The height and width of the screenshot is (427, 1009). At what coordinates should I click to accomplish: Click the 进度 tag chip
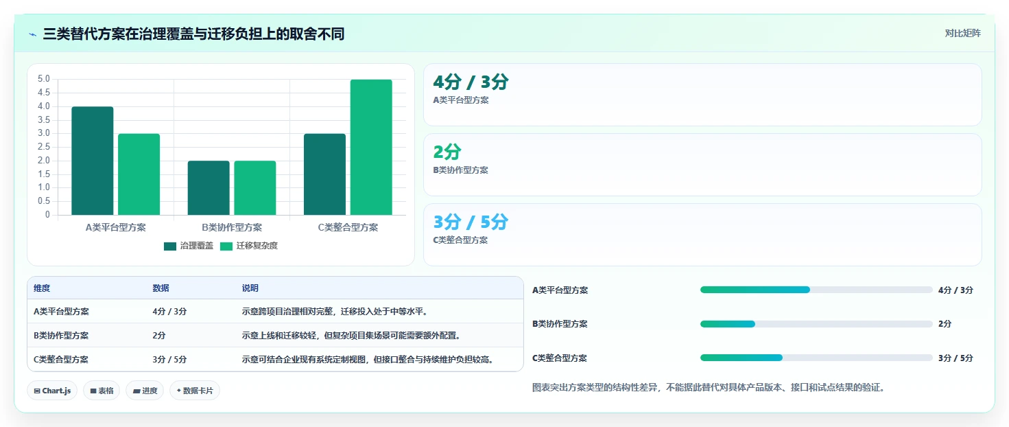(145, 391)
